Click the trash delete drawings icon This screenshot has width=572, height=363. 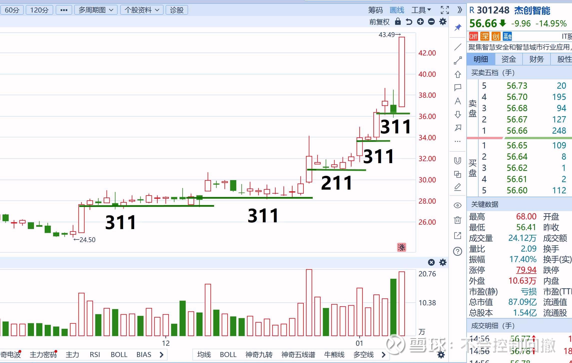458,220
